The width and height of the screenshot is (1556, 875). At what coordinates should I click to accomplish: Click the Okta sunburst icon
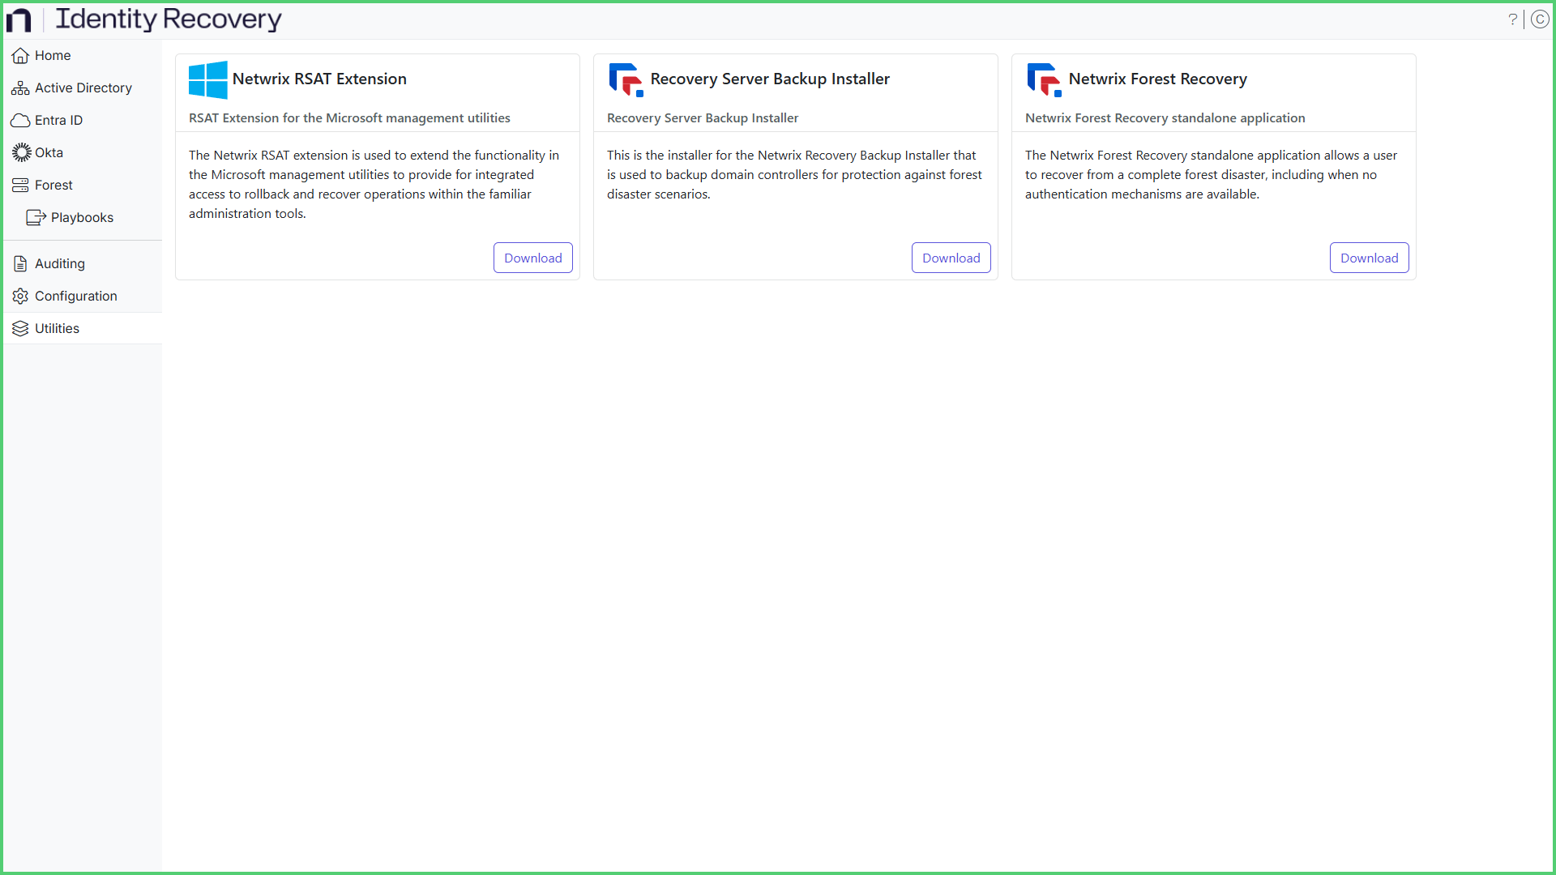(21, 152)
